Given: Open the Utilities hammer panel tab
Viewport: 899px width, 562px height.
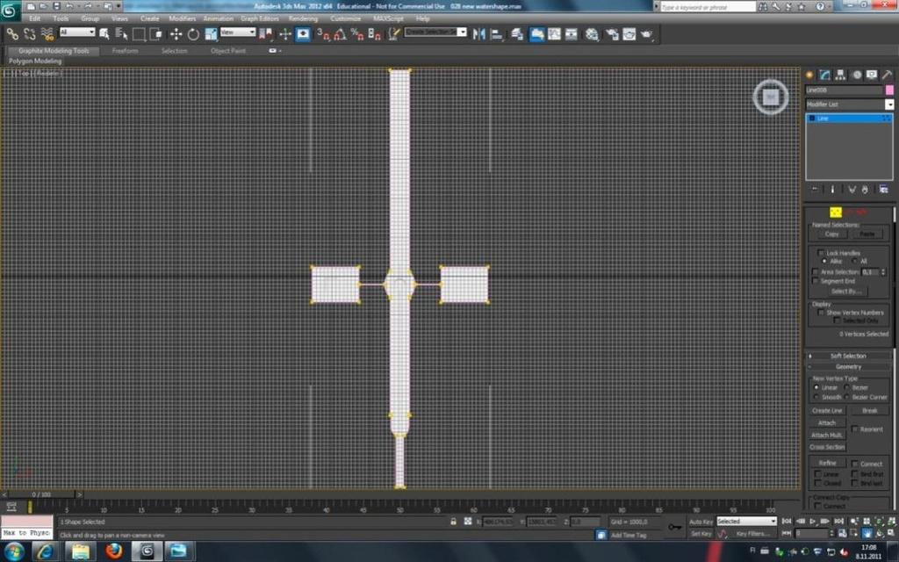Looking at the screenshot, I should click(887, 75).
